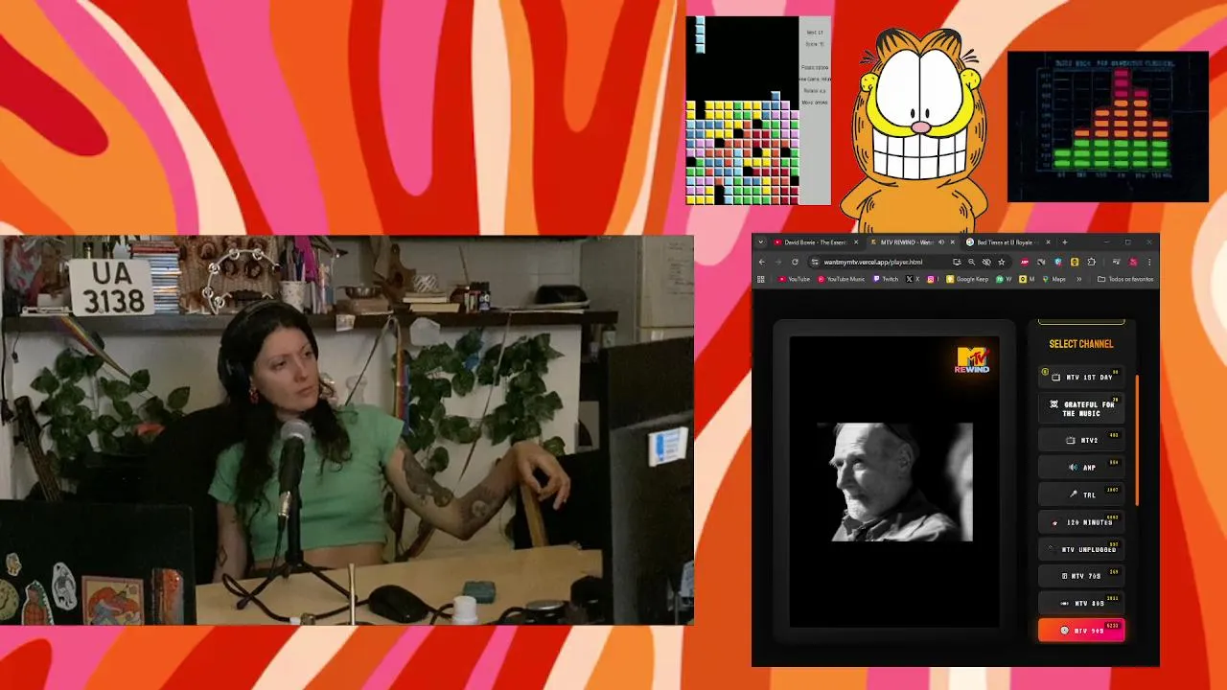The width and height of the screenshot is (1227, 690).
Task: Open the Google Keep bookmark
Action: (x=967, y=279)
